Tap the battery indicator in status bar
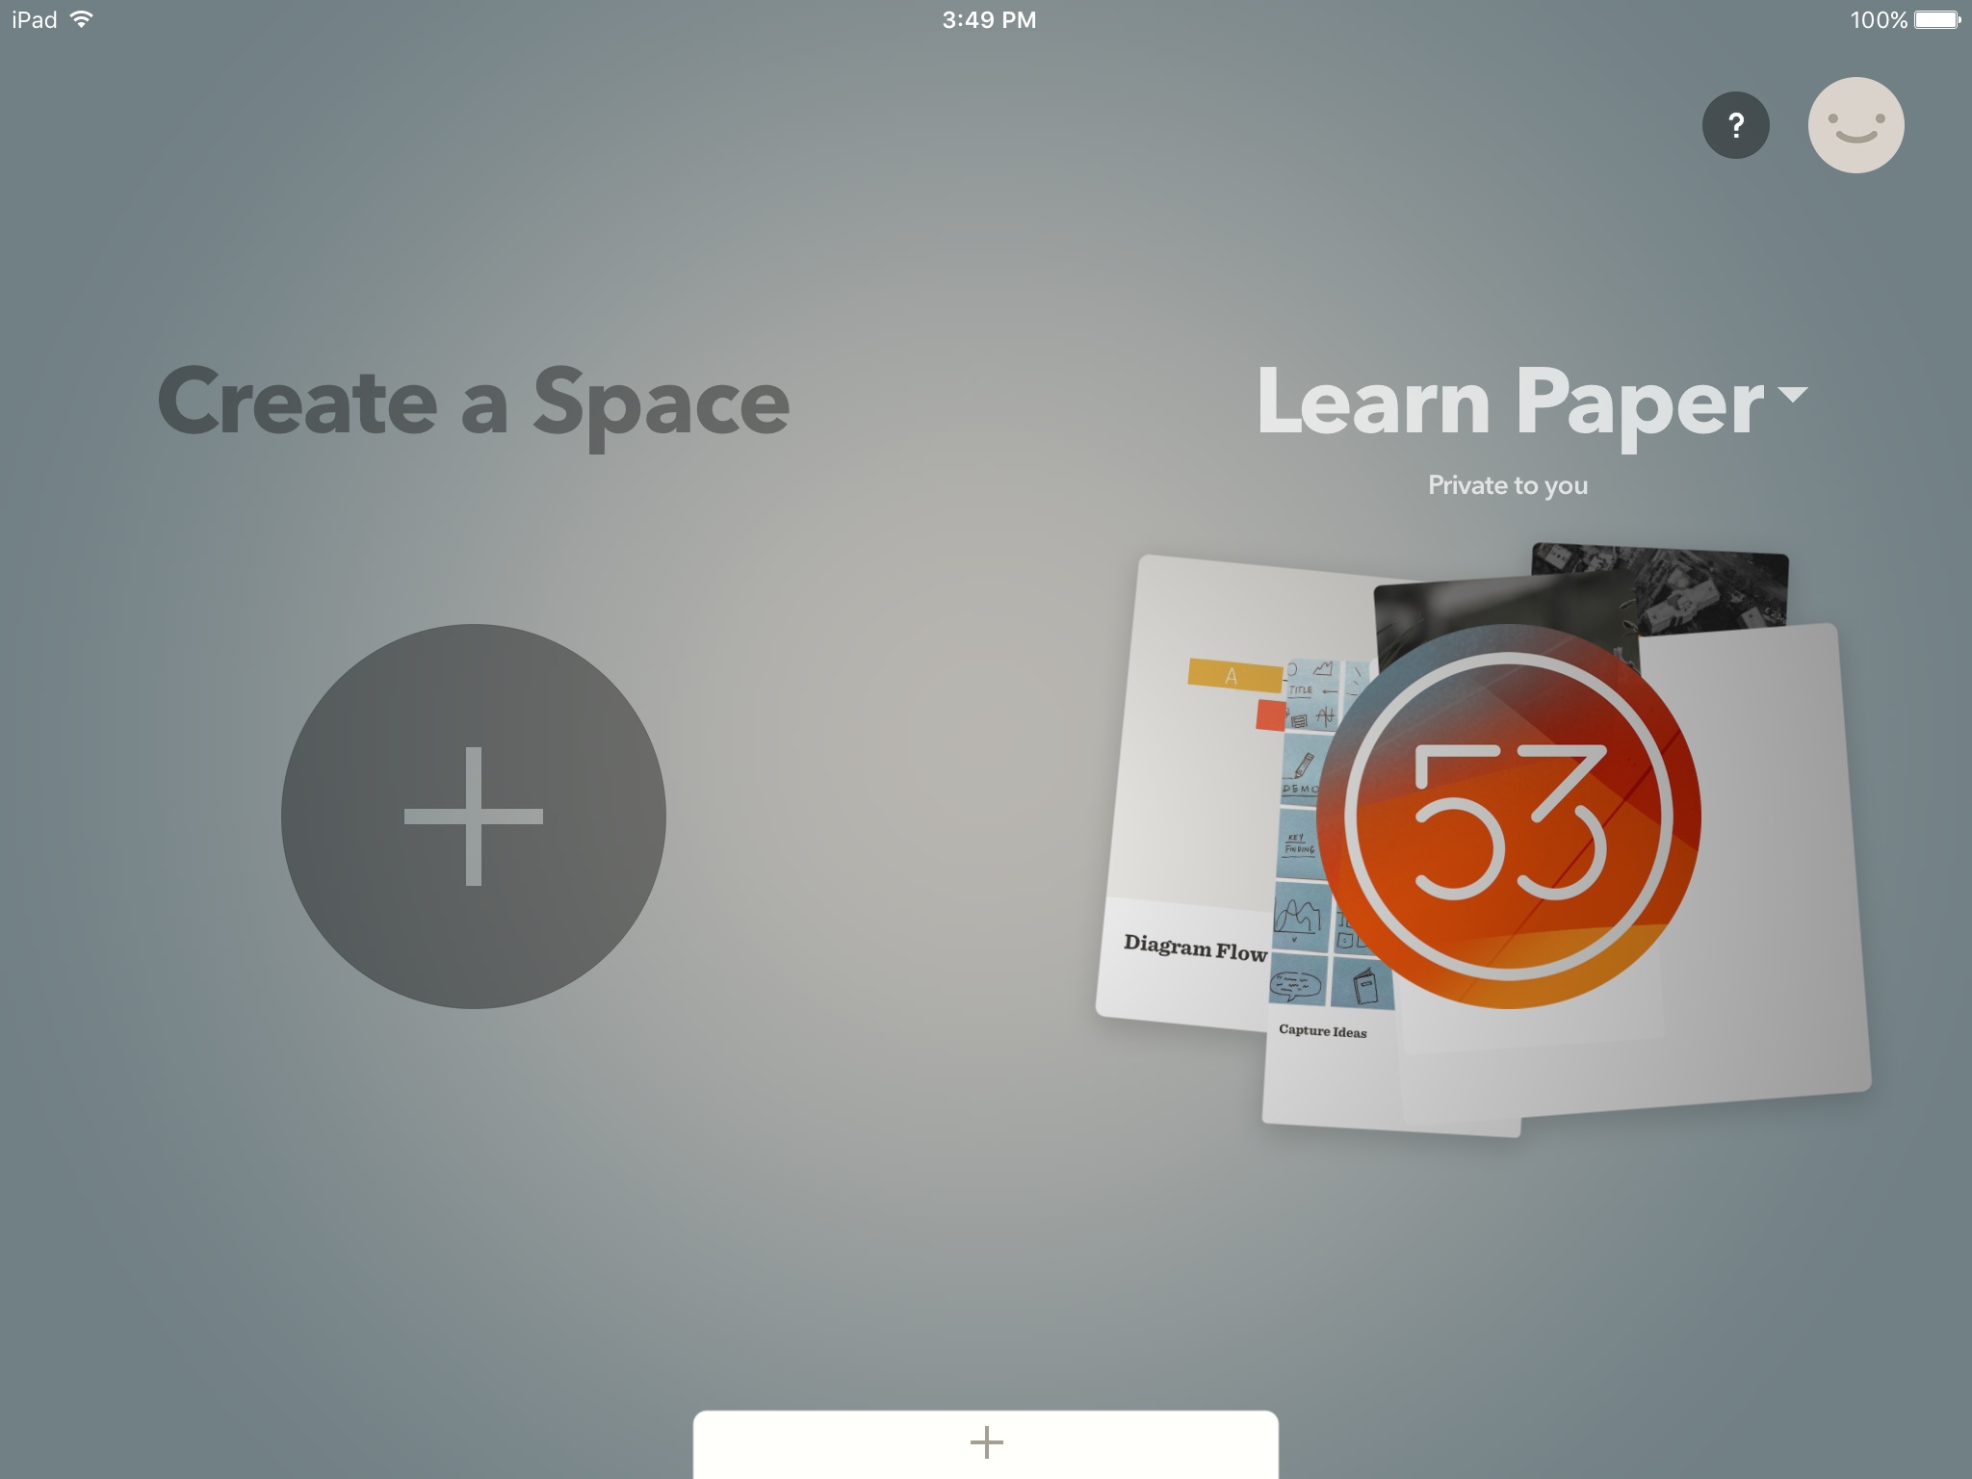This screenshot has width=1972, height=1479. tap(1937, 19)
